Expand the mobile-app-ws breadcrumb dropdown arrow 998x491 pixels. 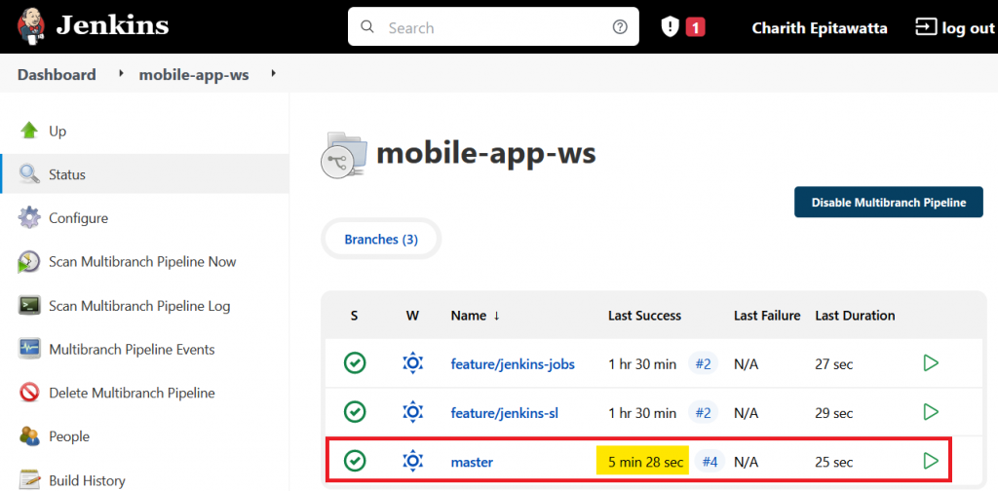click(x=273, y=74)
